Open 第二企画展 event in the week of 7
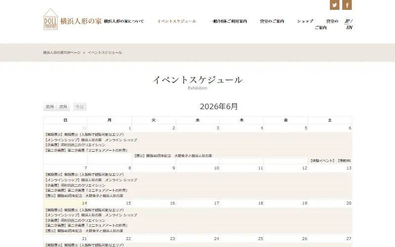 [x=197, y=191]
